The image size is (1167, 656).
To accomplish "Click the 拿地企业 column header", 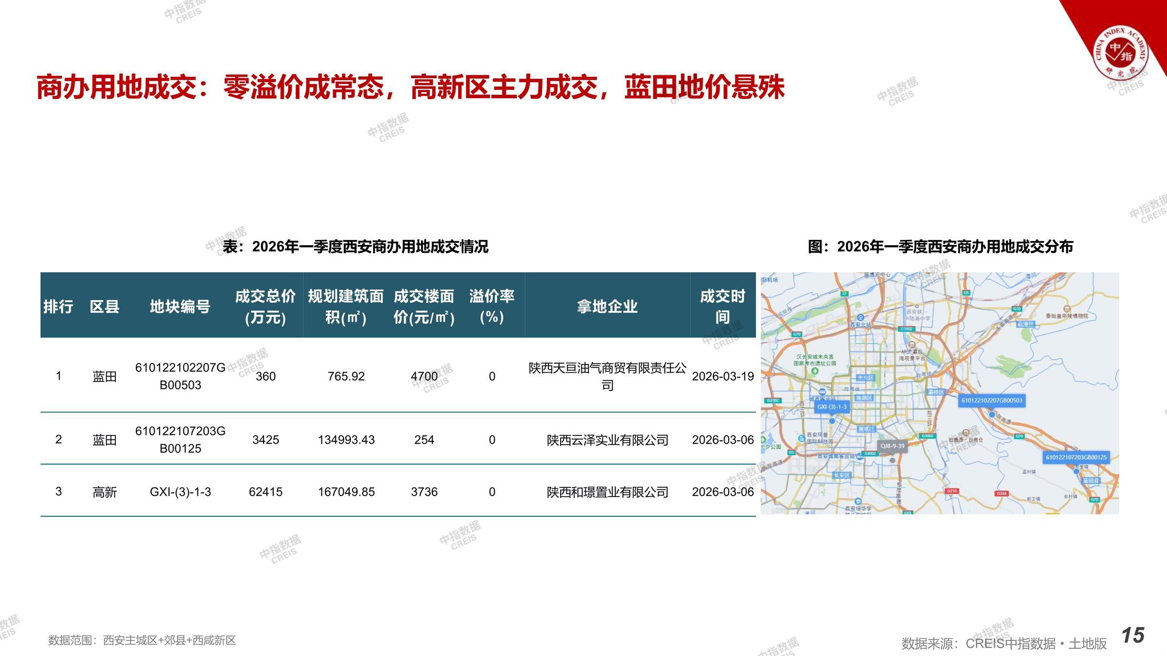I will pyautogui.click(x=607, y=306).
